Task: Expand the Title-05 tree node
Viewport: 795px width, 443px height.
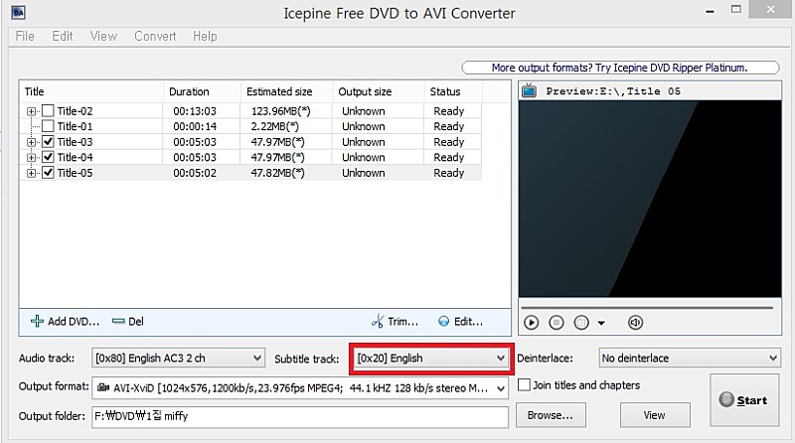Action: (32, 174)
